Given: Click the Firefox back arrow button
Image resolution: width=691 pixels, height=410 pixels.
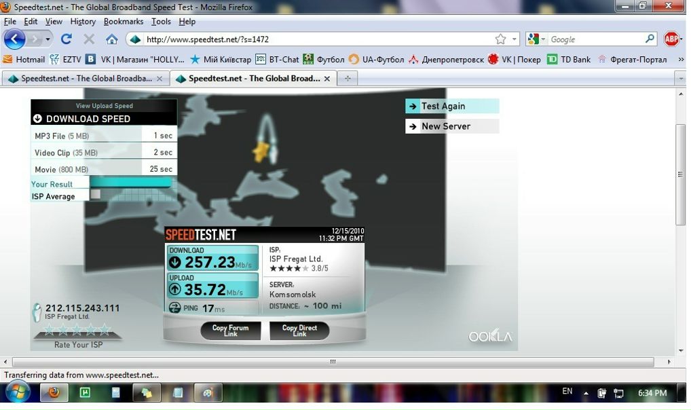Looking at the screenshot, I should pyautogui.click(x=14, y=39).
